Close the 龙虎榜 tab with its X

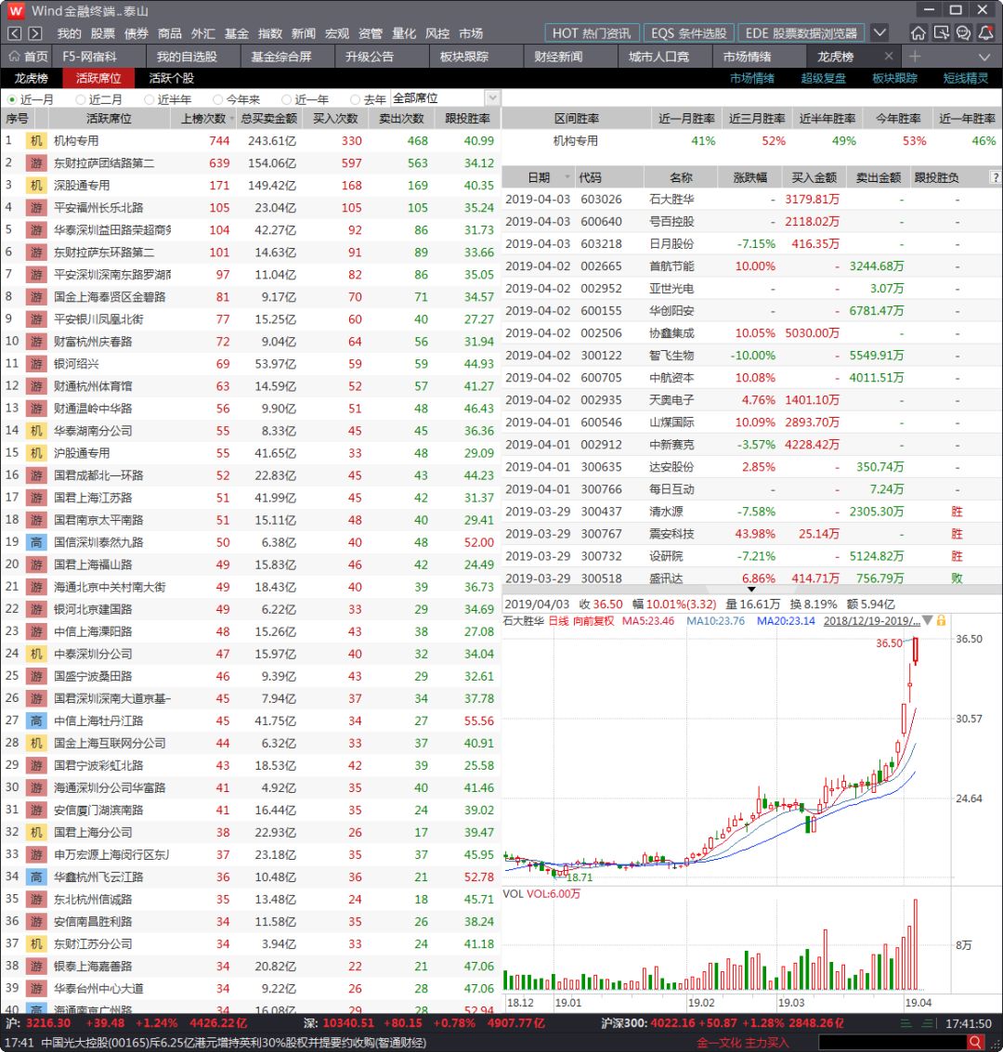tap(889, 57)
